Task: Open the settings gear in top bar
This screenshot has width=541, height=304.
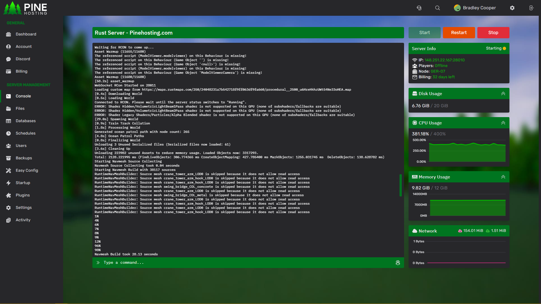Action: tap(512, 8)
